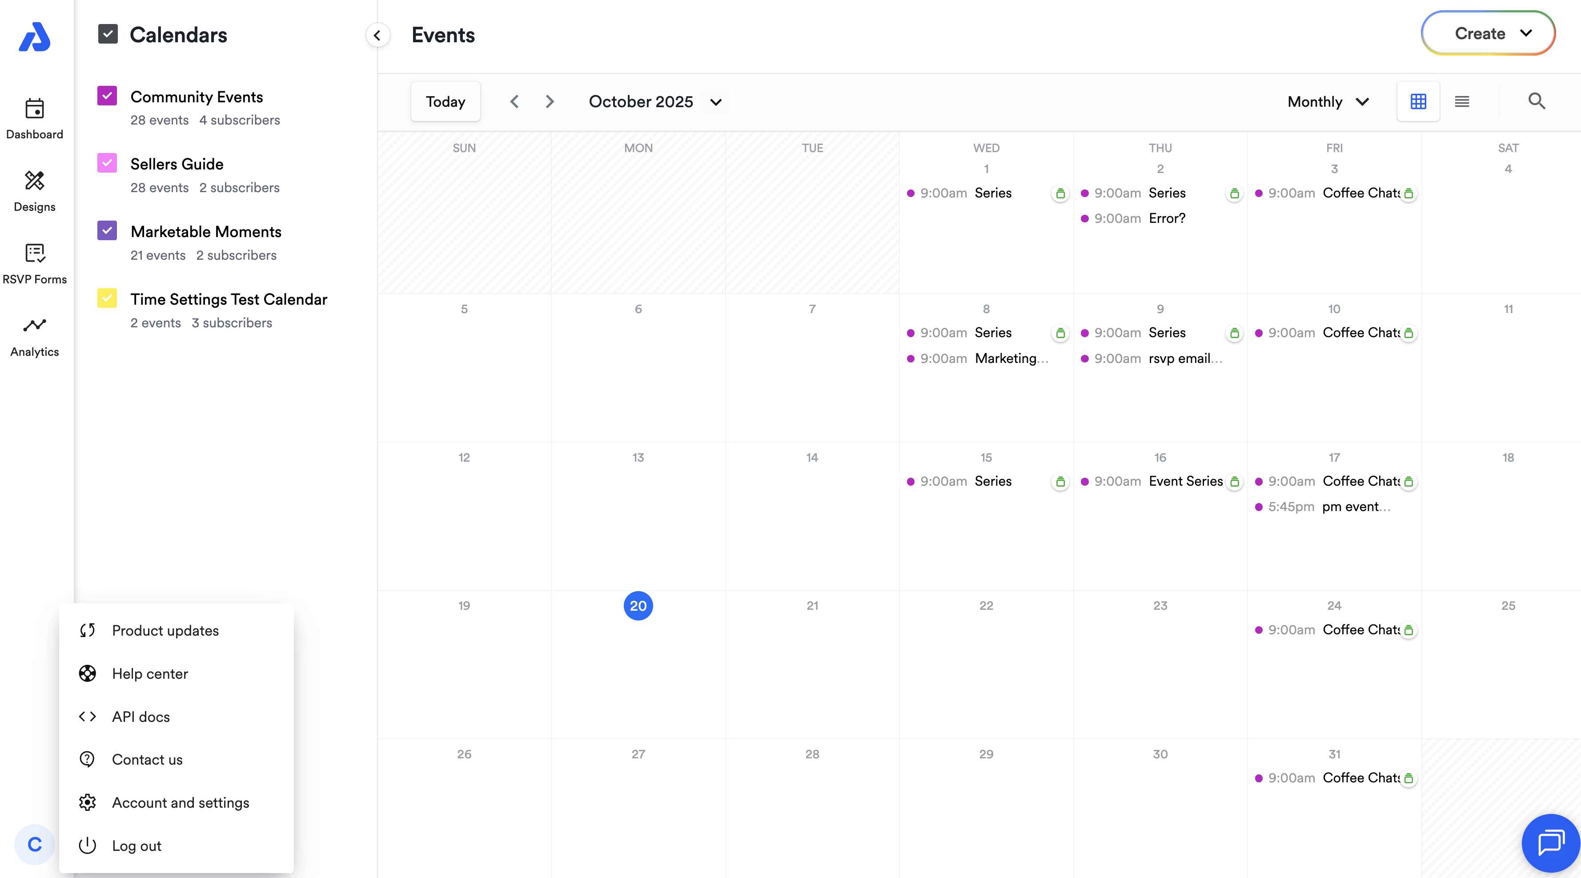Switch to list view icon

pyautogui.click(x=1461, y=101)
